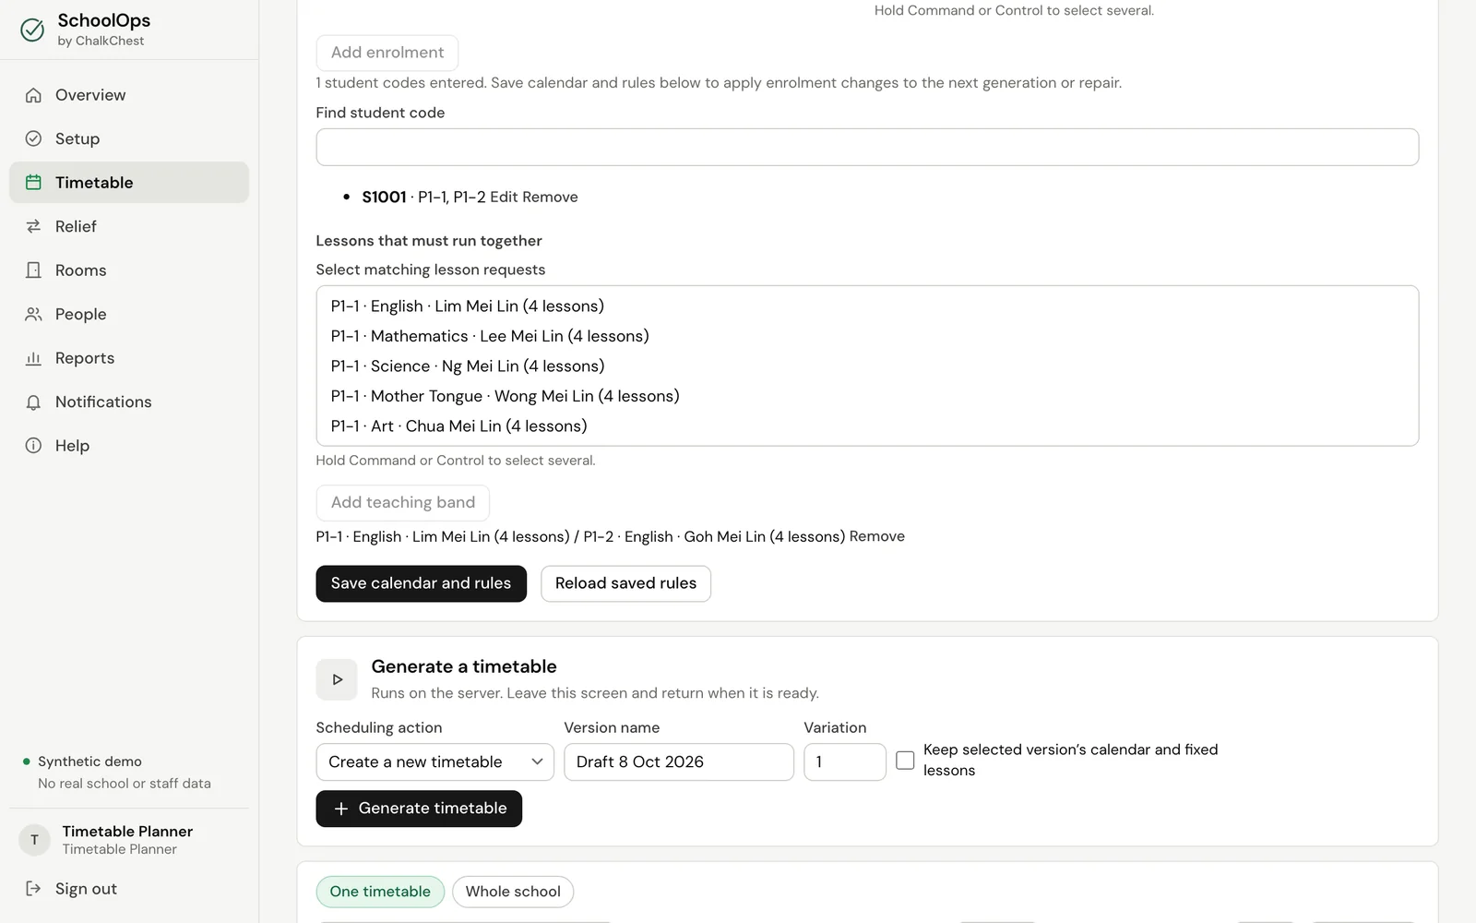Viewport: 1476px width, 923px height.
Task: Click Save calendar and rules button
Action: click(421, 583)
